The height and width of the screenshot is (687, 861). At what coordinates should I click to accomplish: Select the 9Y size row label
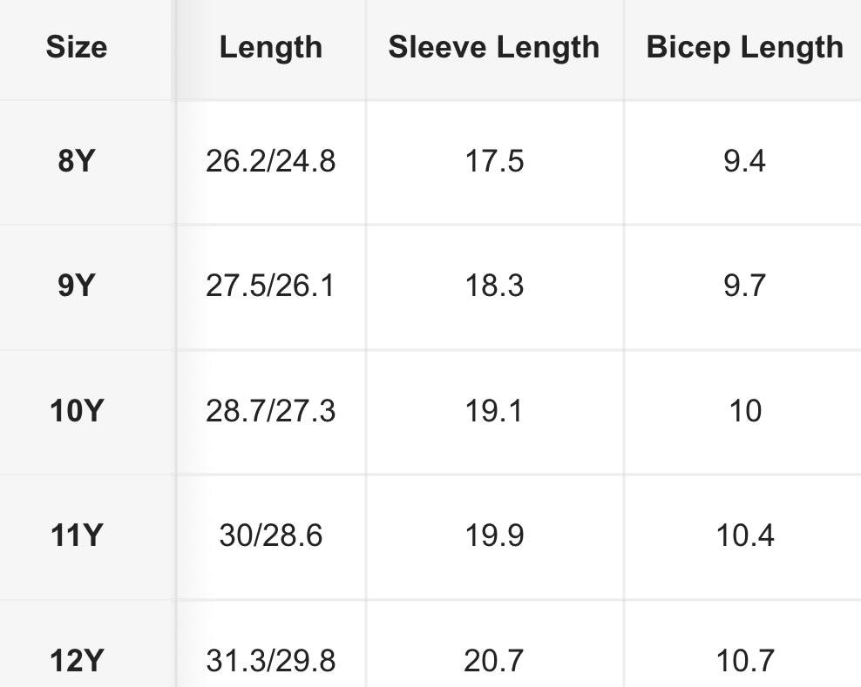pos(76,286)
